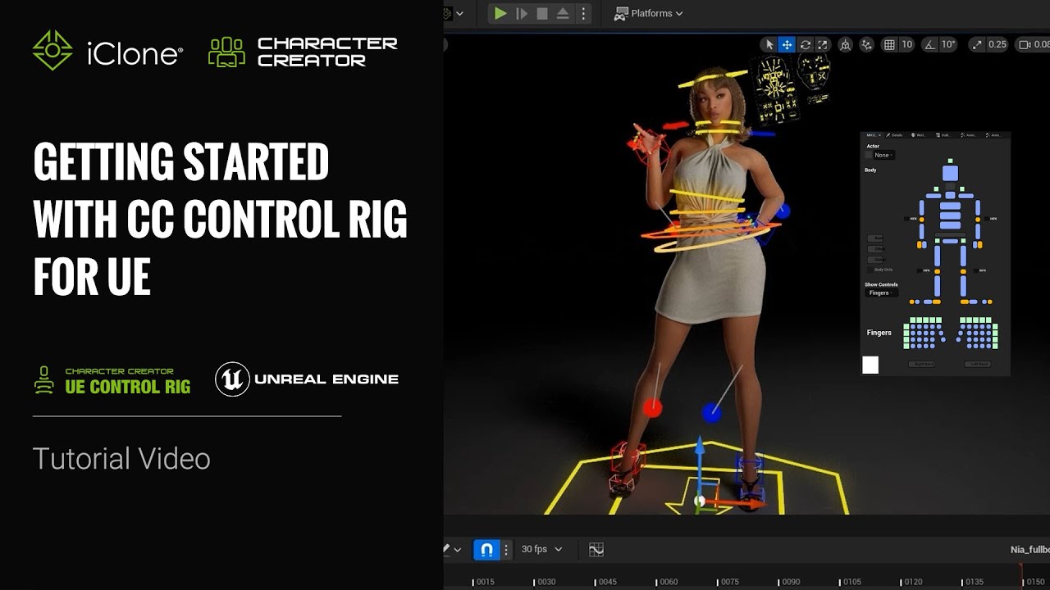
Task: Switch to the Details tab in picker panel
Action: 894,135
